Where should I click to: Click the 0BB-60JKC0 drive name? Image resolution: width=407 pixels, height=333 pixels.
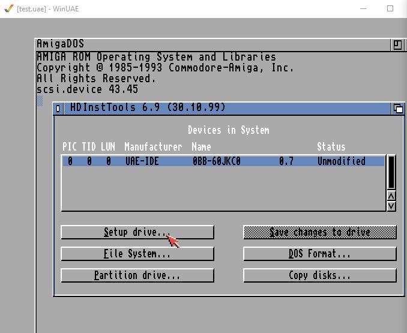click(x=217, y=161)
